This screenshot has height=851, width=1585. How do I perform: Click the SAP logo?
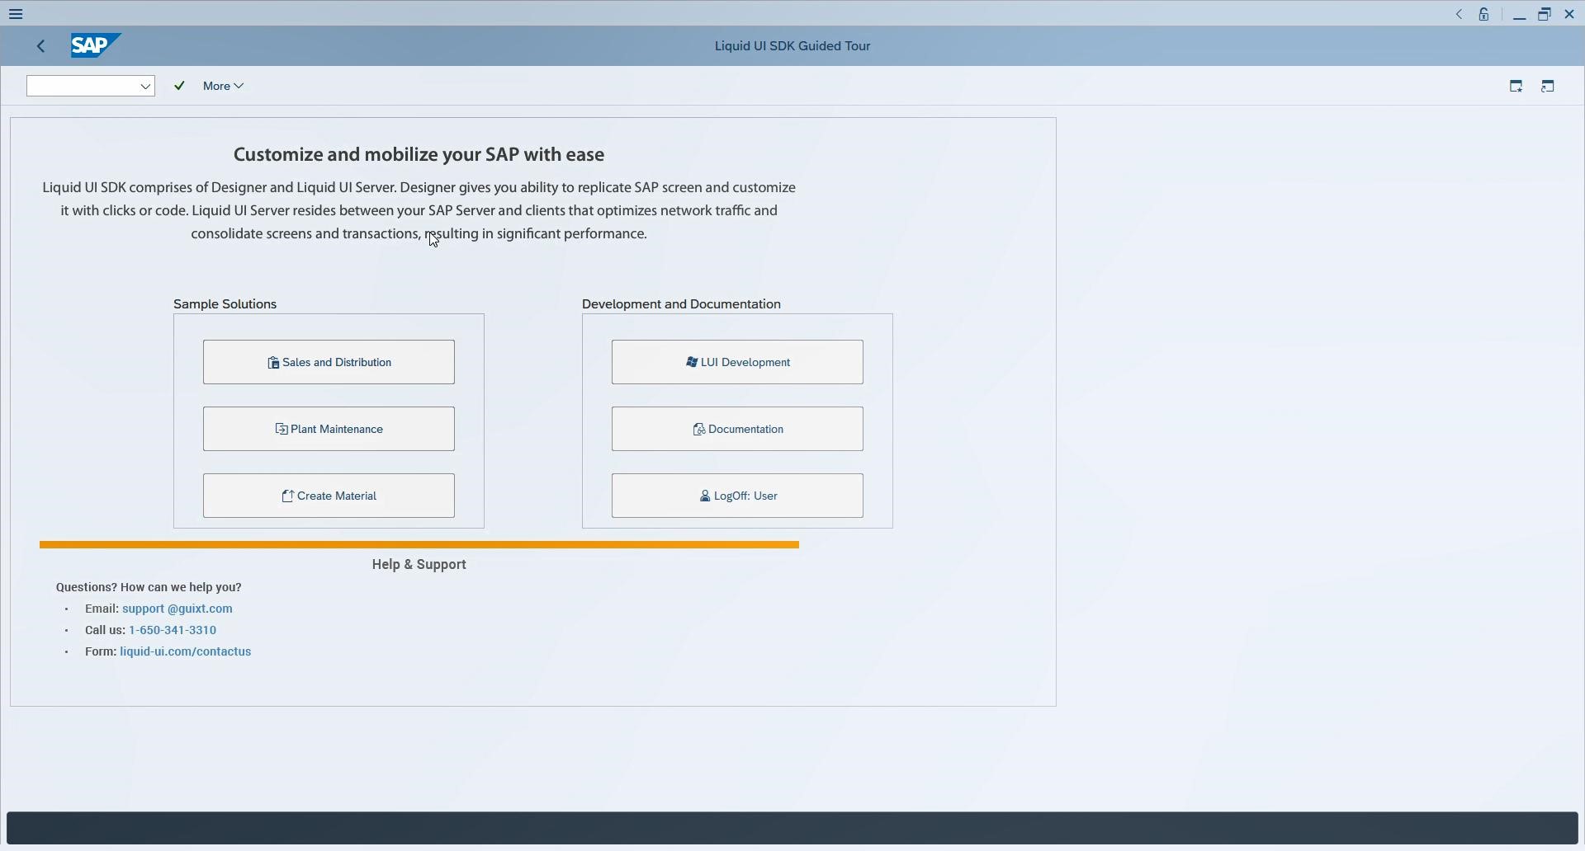[x=96, y=45]
